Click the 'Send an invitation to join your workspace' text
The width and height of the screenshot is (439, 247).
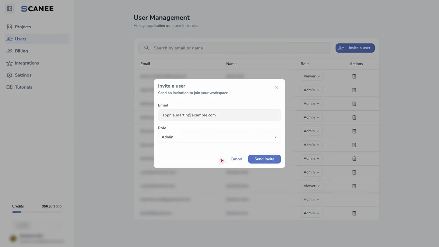click(x=193, y=93)
